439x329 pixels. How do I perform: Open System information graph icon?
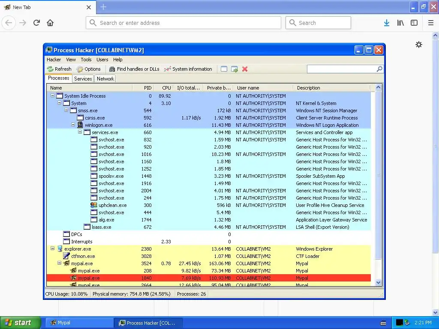(x=168, y=69)
